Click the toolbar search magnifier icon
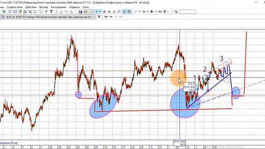The height and width of the screenshot is (149, 265). 176,12
